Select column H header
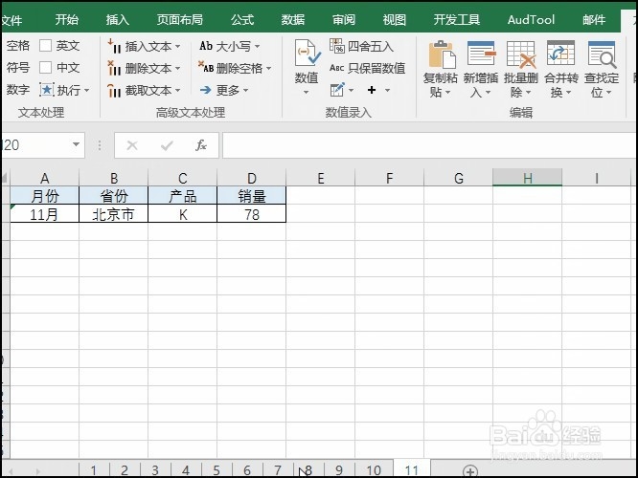Screen dimensions: 638x478 pos(527,178)
